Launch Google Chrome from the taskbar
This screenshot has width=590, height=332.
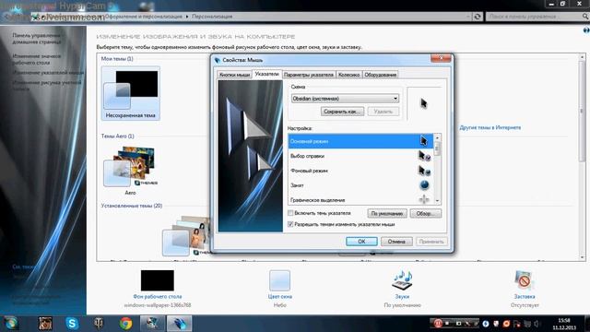click(x=125, y=324)
